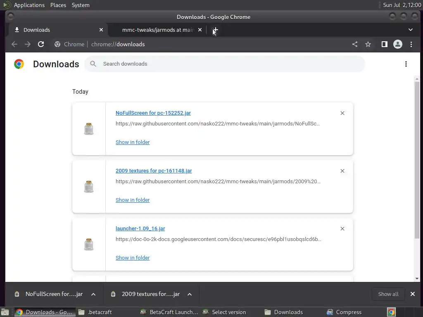Remove 2009 textures for pc-161148.jar from list
This screenshot has height=317, width=423.
click(342, 171)
